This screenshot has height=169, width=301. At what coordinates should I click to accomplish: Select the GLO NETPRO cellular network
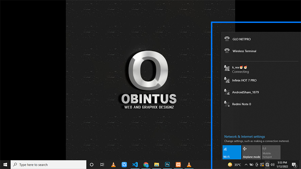pyautogui.click(x=241, y=39)
